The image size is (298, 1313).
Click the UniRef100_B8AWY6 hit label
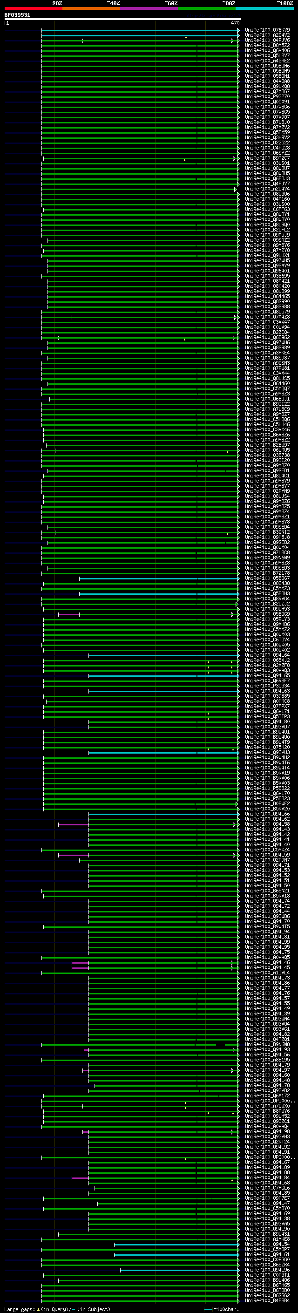pyautogui.click(x=267, y=1111)
